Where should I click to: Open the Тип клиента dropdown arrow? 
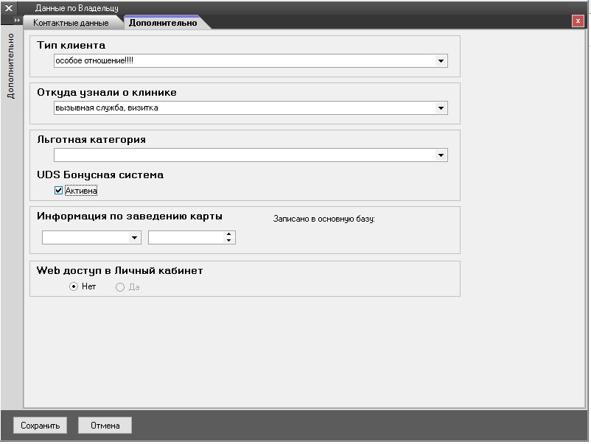441,61
